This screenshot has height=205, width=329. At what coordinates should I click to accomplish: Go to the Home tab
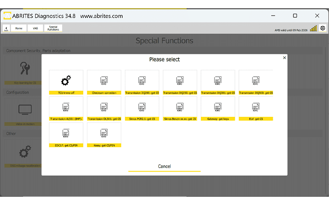pyautogui.click(x=19, y=28)
